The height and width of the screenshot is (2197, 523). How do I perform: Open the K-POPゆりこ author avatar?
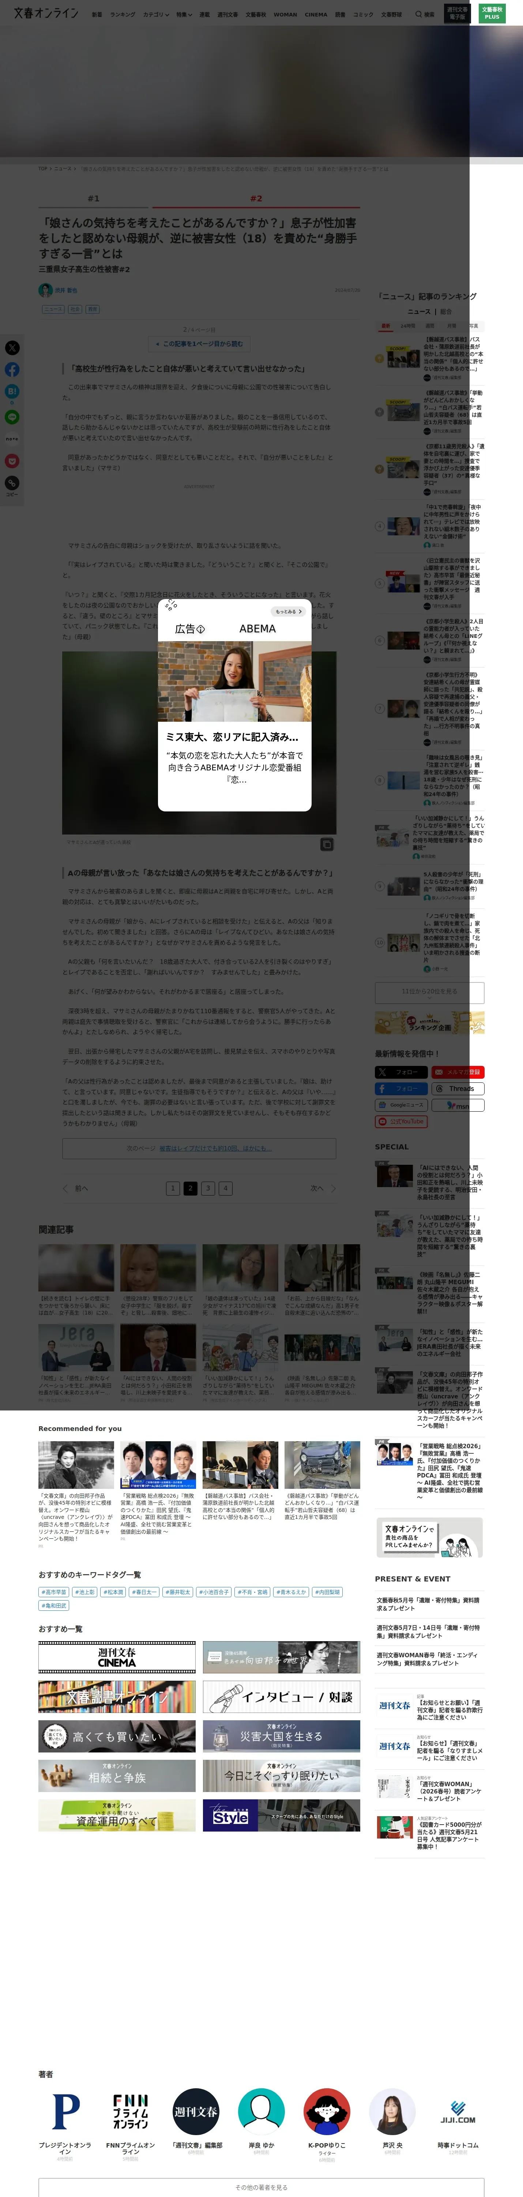coord(326,2112)
